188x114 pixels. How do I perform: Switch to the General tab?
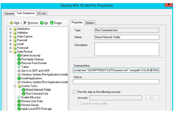[x=9, y=13]
